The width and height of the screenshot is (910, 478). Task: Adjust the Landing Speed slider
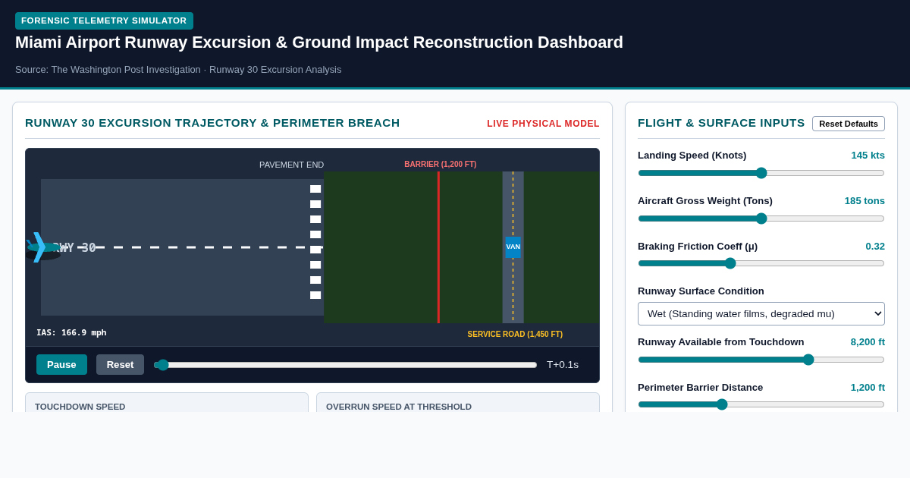(761, 173)
